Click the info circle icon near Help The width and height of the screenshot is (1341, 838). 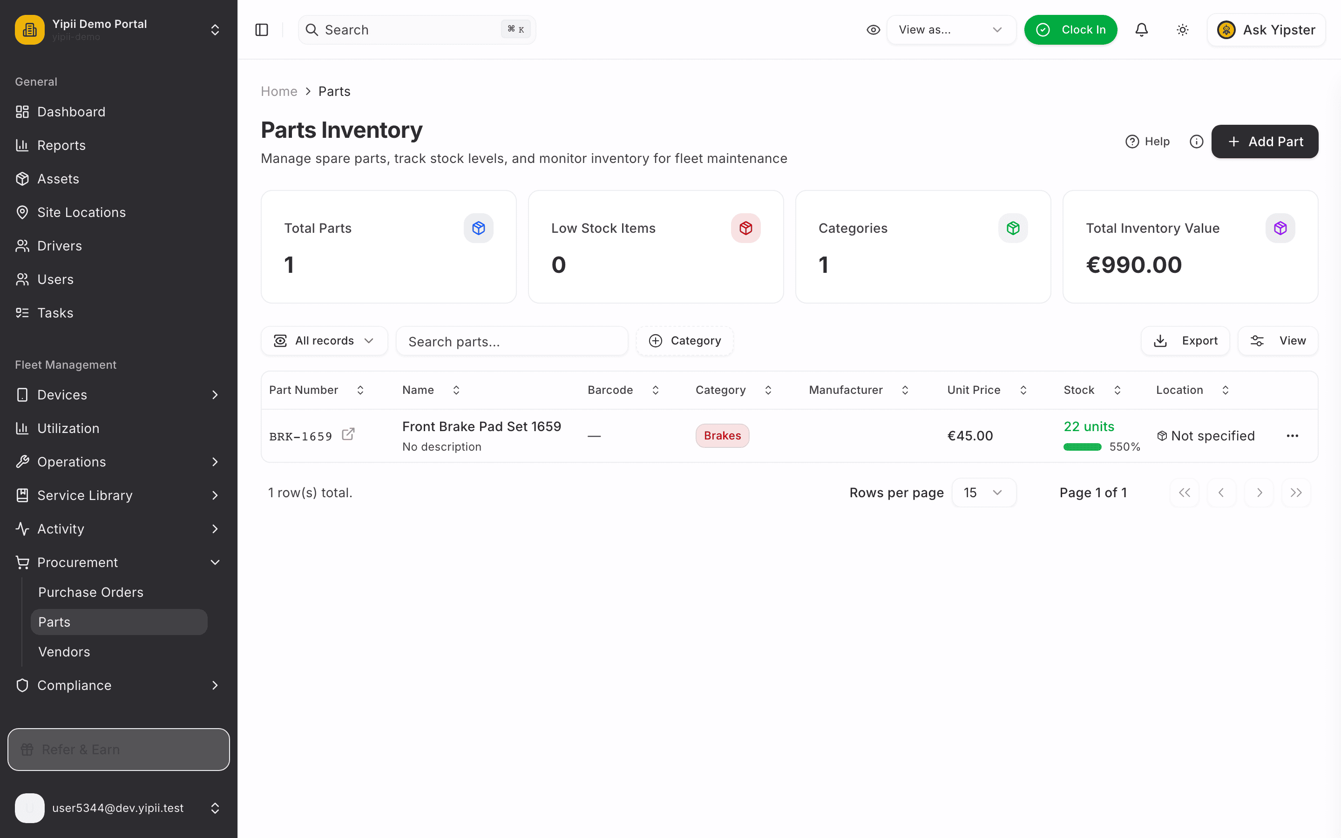pos(1196,142)
